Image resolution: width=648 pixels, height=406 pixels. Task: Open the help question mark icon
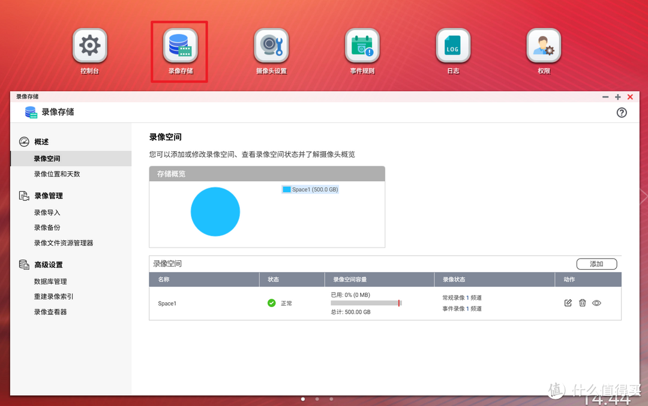622,112
